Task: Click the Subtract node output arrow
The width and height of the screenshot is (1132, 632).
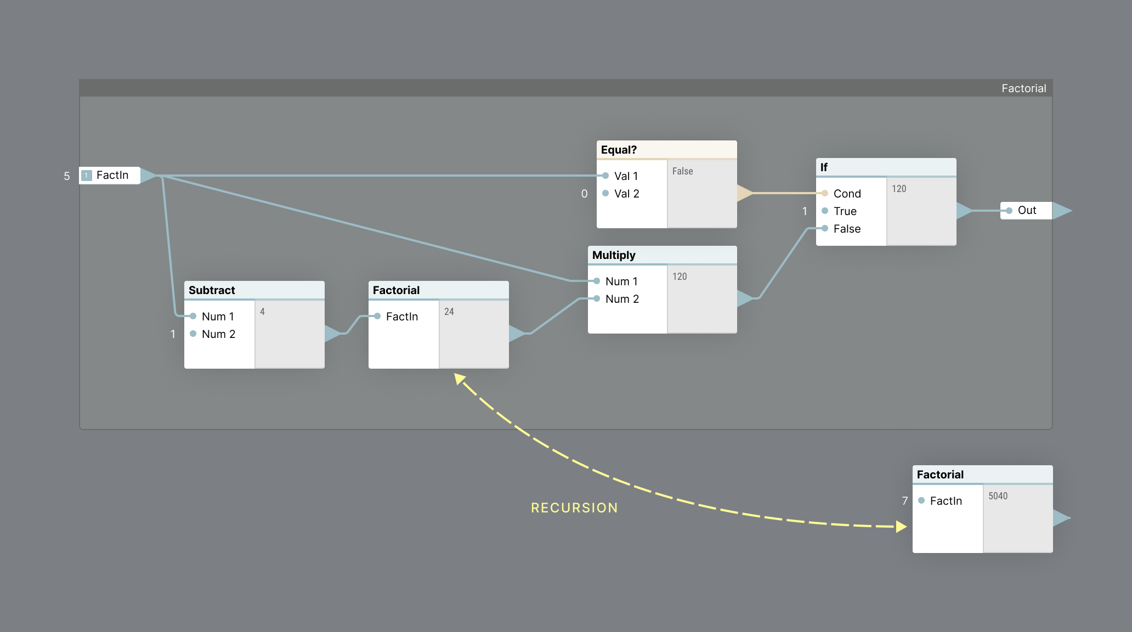Action: [x=332, y=333]
